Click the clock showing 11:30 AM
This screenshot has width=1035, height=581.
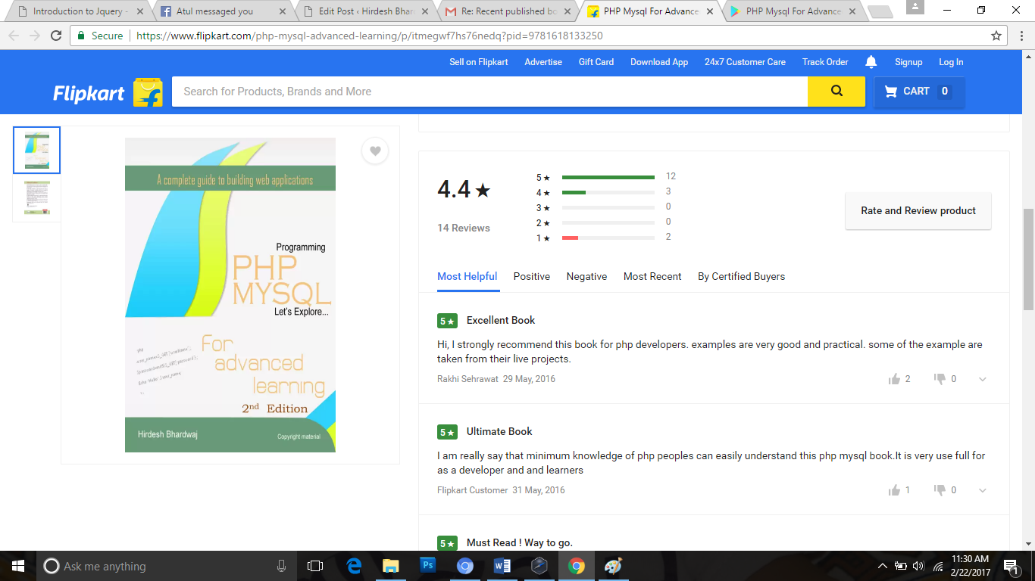(x=969, y=559)
